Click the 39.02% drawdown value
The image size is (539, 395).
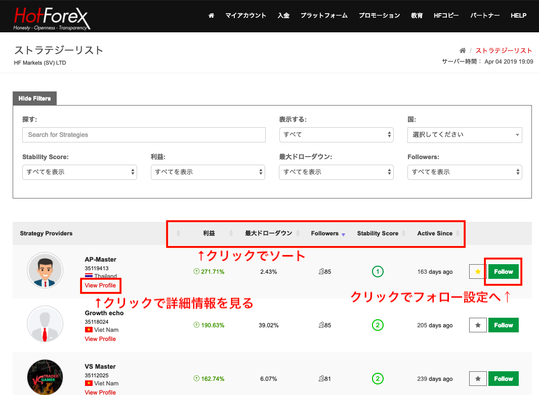point(268,325)
